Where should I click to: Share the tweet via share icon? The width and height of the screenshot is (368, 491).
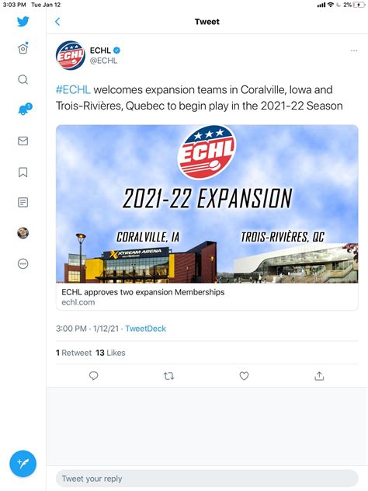[x=319, y=375]
